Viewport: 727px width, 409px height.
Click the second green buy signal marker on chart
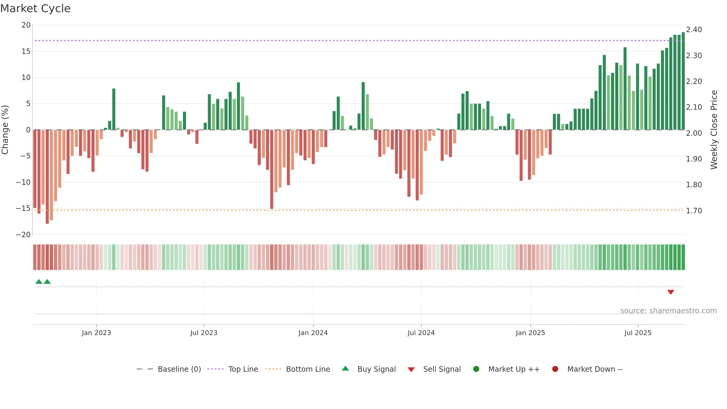(47, 281)
